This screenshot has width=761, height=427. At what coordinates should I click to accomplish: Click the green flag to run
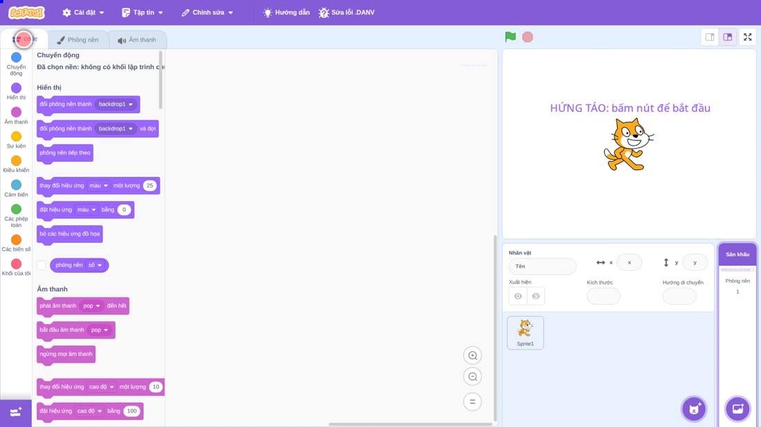(x=510, y=37)
